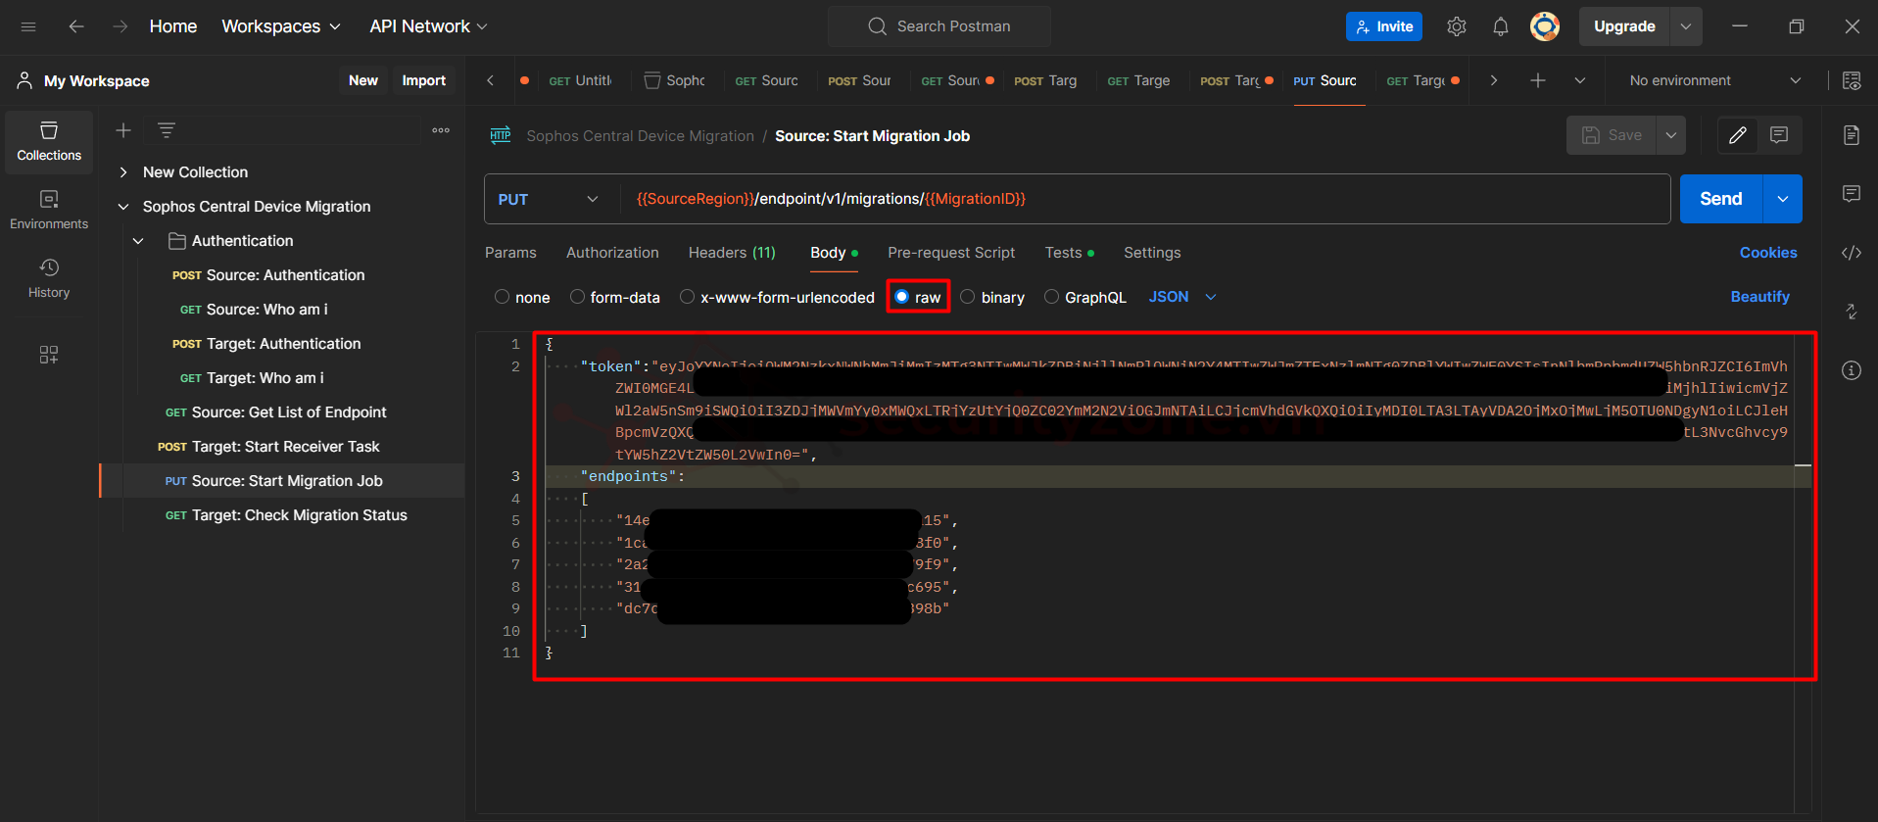This screenshot has width=1878, height=822.
Task: Switch to the Headers (11) tab
Action: [x=732, y=253]
